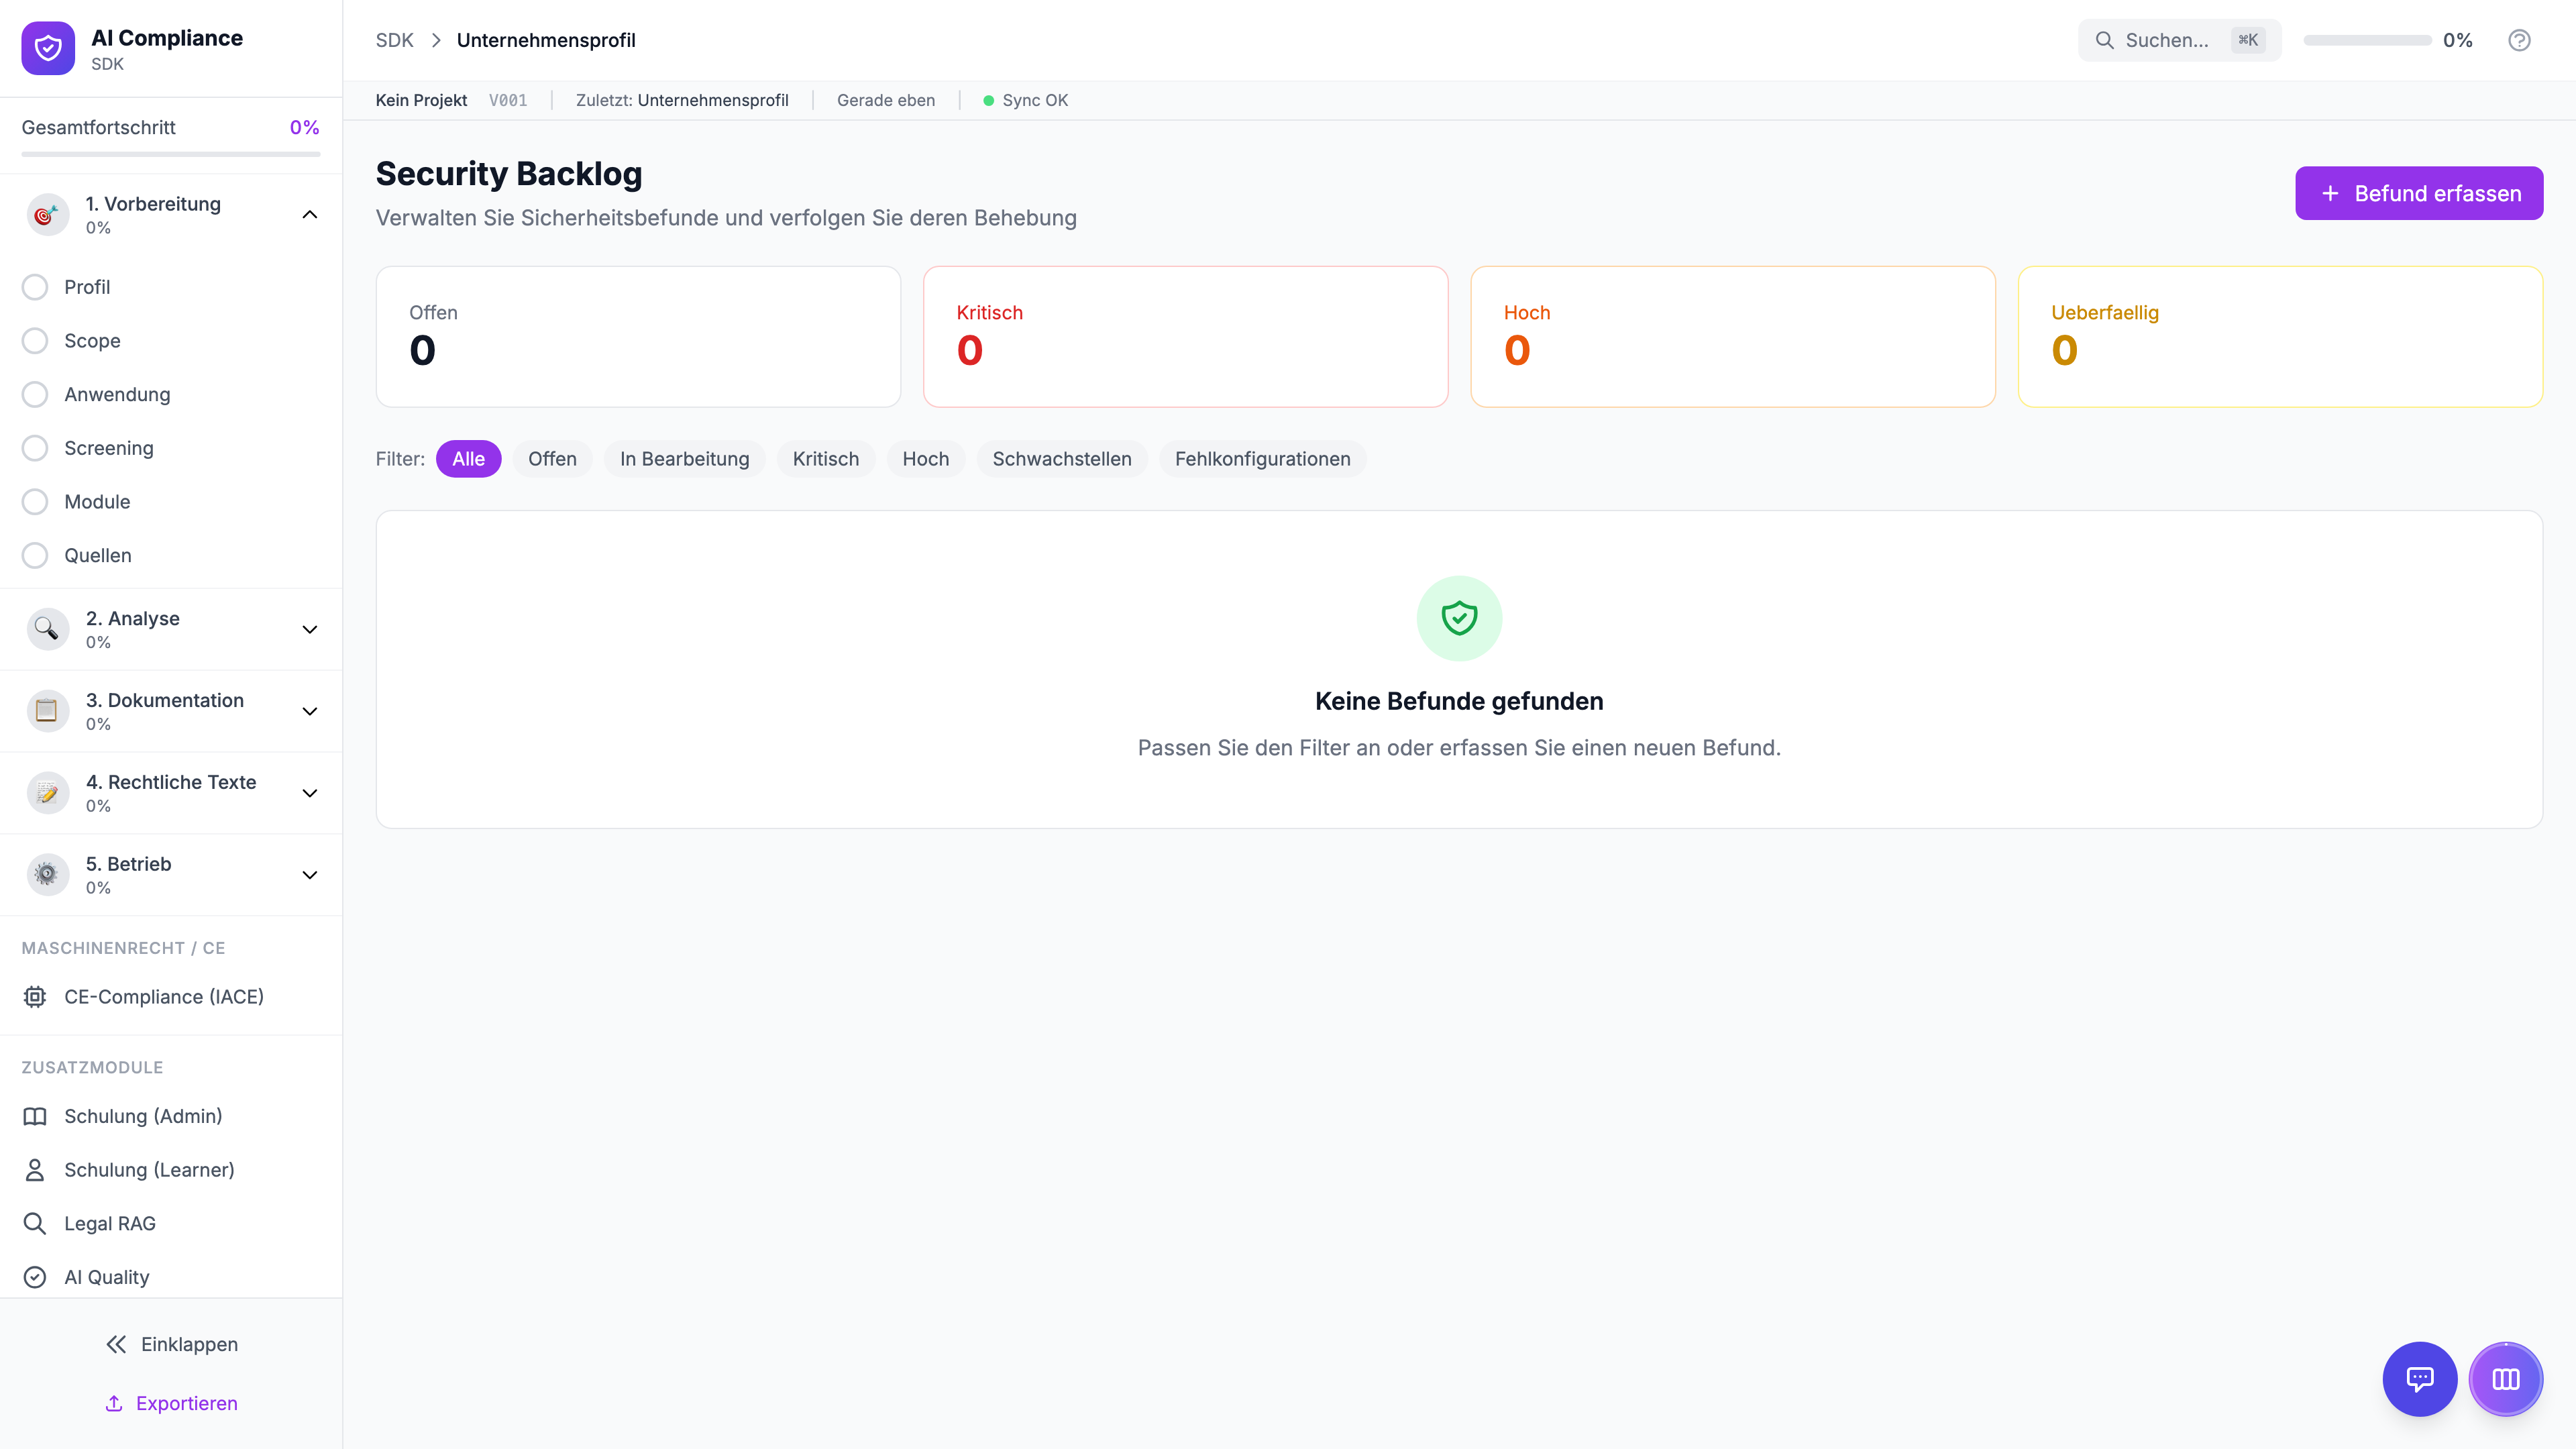Image resolution: width=2576 pixels, height=1449 pixels.
Task: Expand the 2. Analyse section
Action: tap(310, 629)
